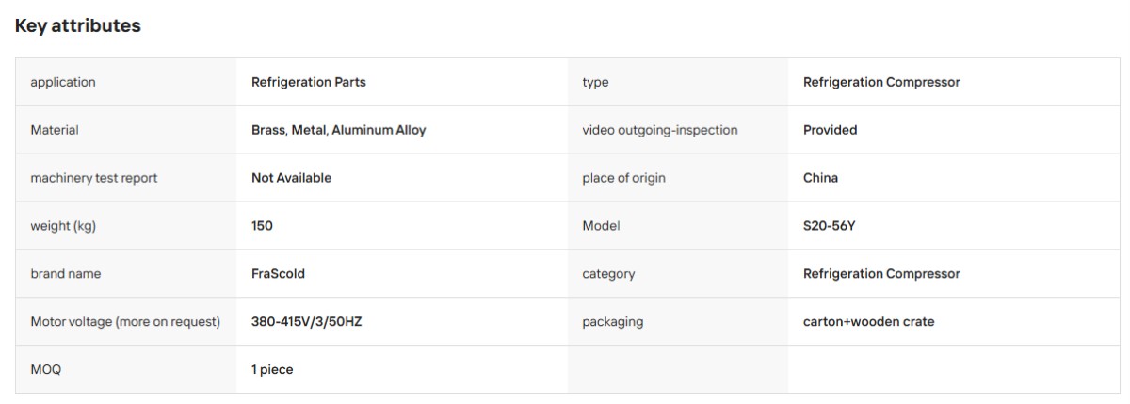Click the 380-415V/3/50HZ voltage value
Viewport: 1130px width, 404px height.
tap(306, 322)
